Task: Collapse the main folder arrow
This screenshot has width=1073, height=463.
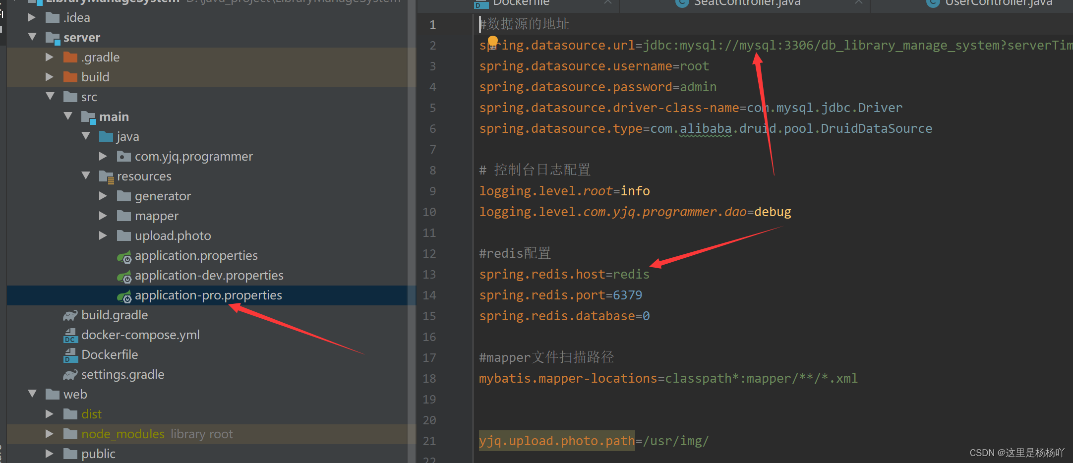Action: (68, 116)
